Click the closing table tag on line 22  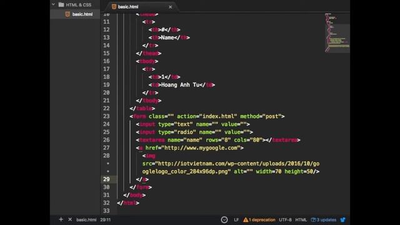[x=142, y=108]
